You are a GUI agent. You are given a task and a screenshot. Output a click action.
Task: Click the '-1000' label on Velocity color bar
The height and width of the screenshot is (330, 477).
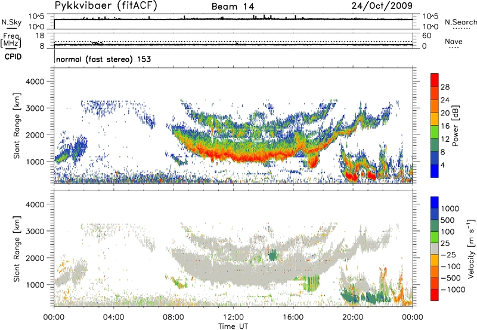coord(453,289)
